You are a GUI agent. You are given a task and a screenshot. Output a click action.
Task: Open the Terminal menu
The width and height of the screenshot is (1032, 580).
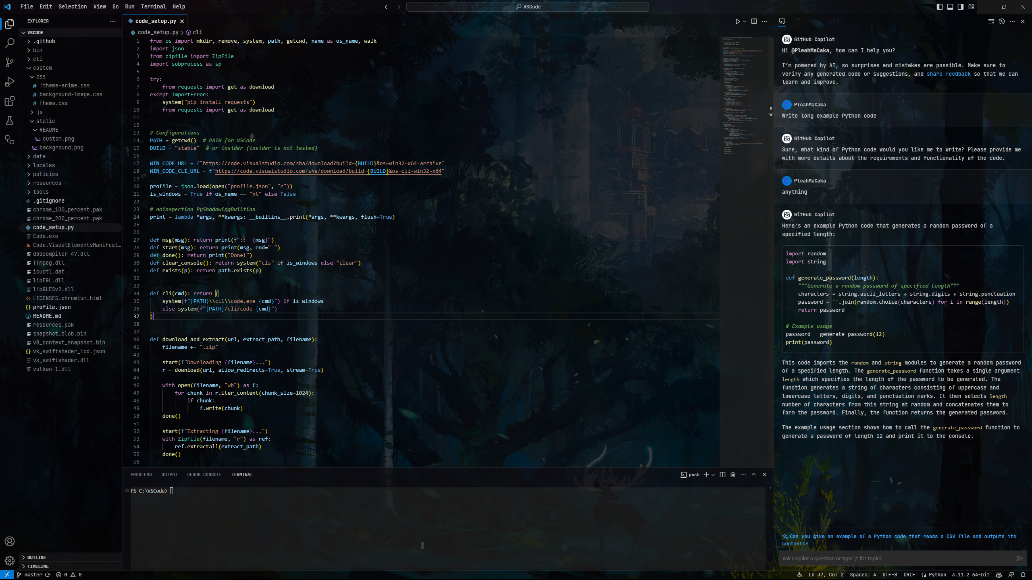[x=153, y=6]
